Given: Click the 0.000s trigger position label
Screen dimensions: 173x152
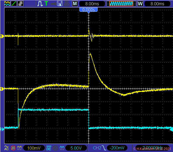Looking at the screenshot, I should [x=88, y=10].
